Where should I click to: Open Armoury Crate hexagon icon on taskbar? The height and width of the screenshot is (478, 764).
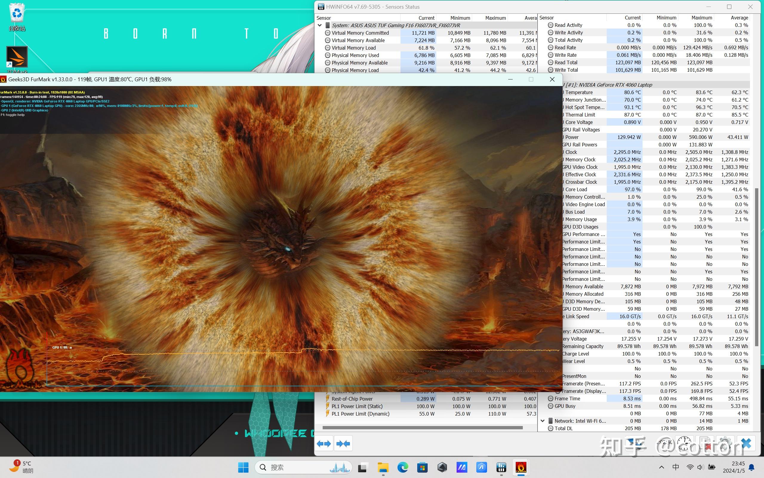point(442,467)
